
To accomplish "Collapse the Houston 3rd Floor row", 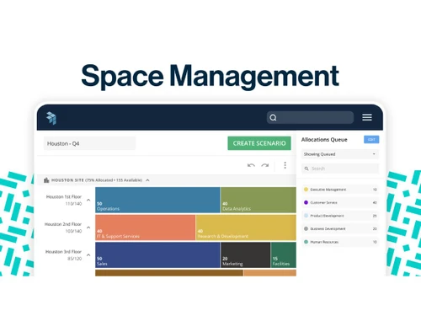I will [x=88, y=254].
